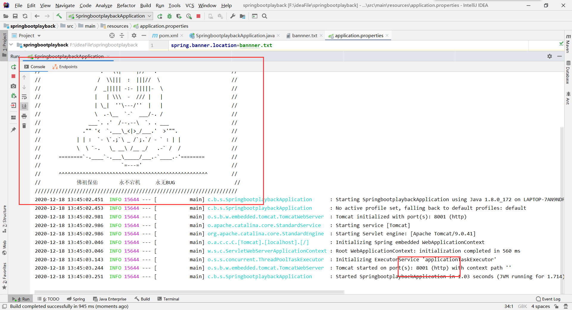Viewport: 572px width, 310px height.
Task: Toggle the Structure side tool window
Action: click(4, 219)
